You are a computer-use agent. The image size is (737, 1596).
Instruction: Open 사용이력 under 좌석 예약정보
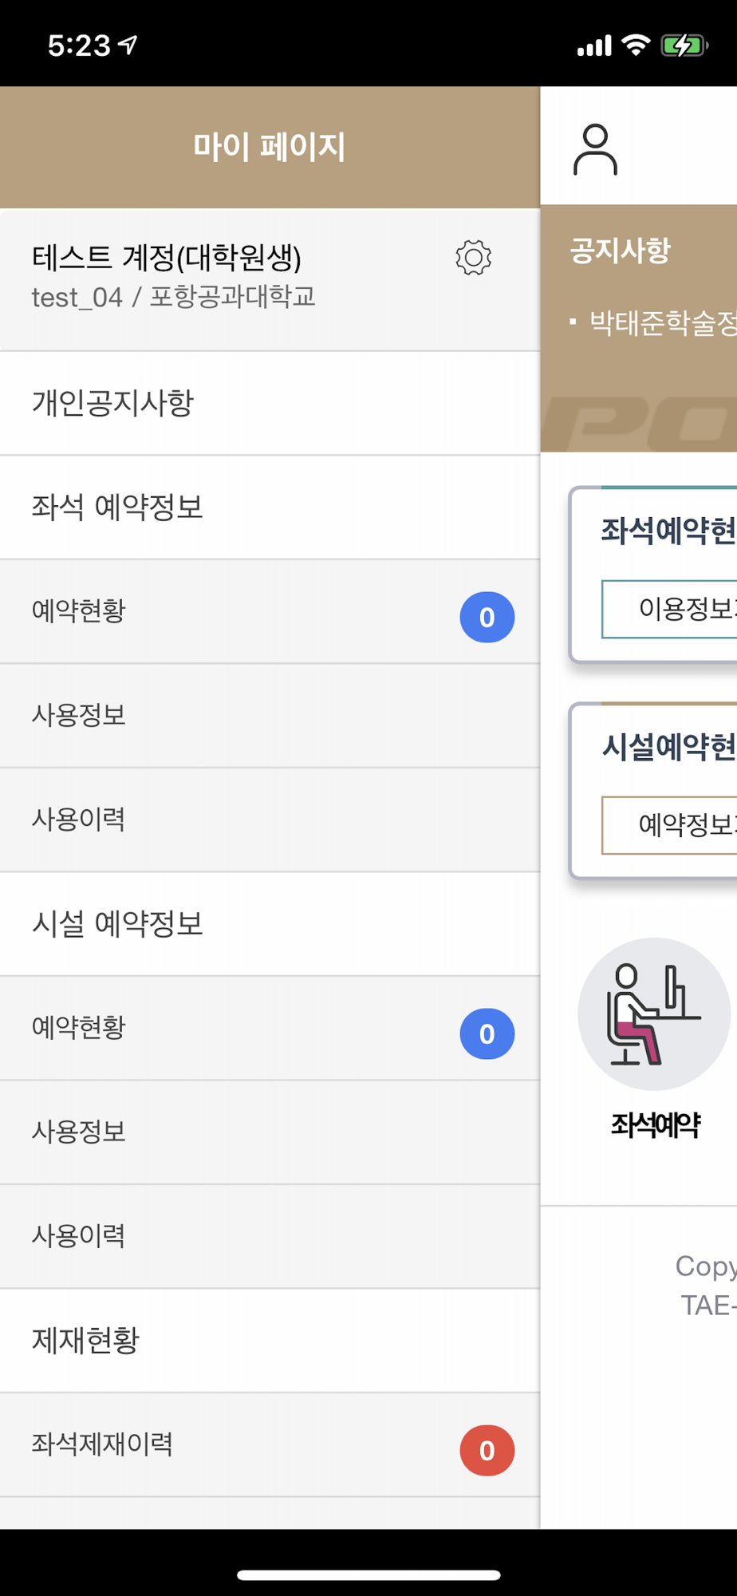coord(270,820)
